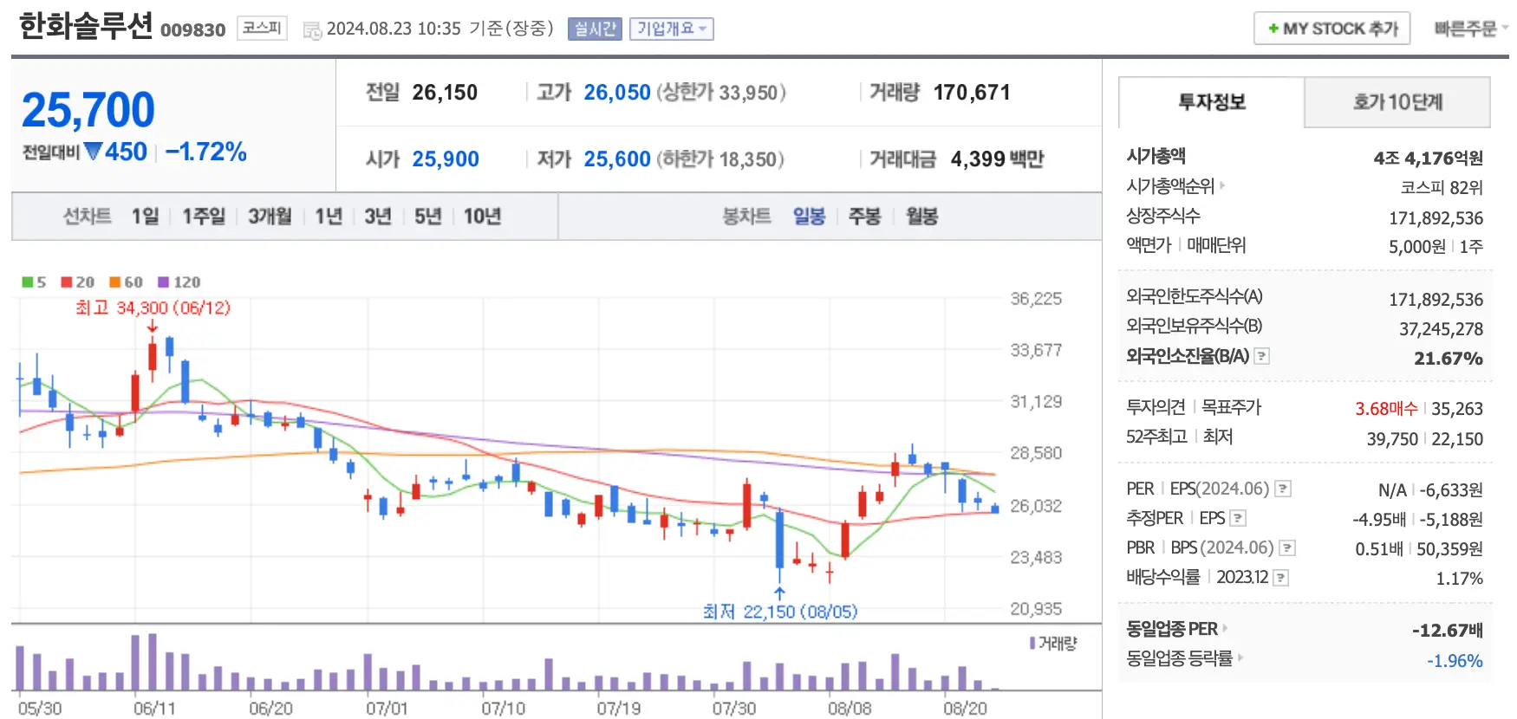Click the red arrow marking the 최고 price
Viewport: 1517px width, 719px height.
(153, 326)
